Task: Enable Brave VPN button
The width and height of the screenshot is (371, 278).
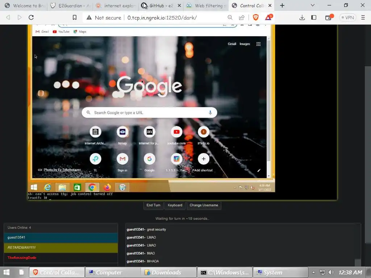Action: click(347, 17)
